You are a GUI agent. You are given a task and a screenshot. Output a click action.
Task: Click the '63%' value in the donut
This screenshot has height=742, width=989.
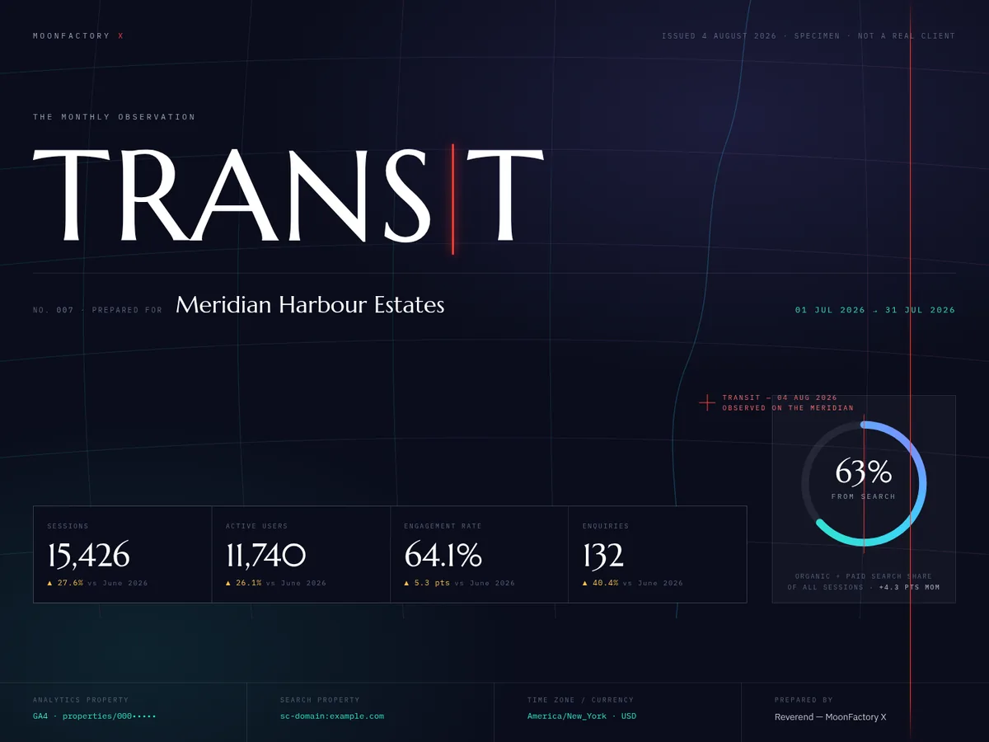point(864,472)
